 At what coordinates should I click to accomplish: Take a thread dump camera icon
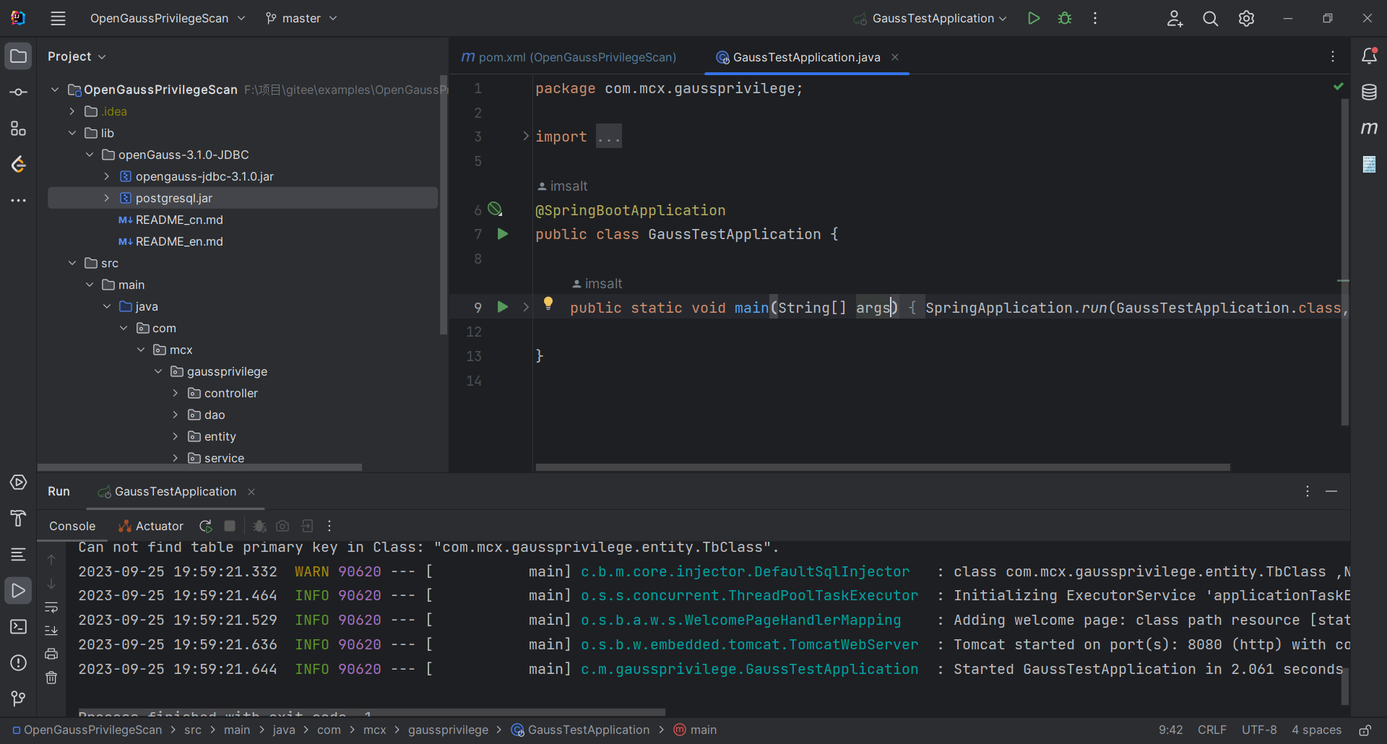click(283, 527)
